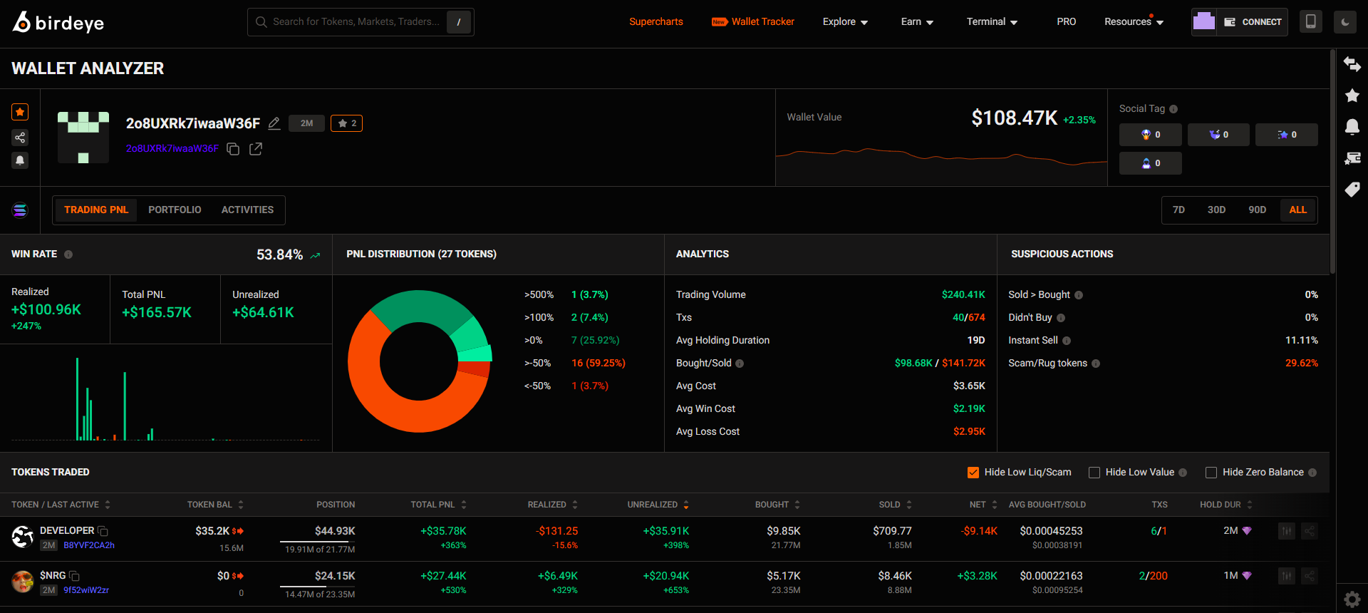Click the Scam/Rug tokens info icon
The width and height of the screenshot is (1368, 613).
(x=1096, y=364)
